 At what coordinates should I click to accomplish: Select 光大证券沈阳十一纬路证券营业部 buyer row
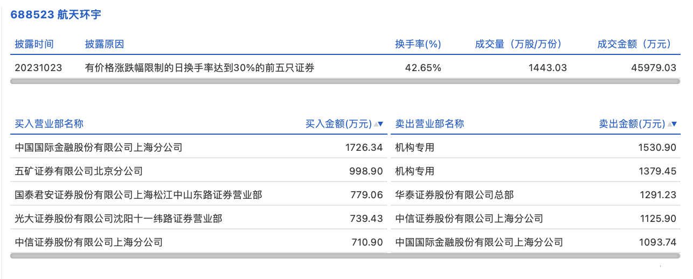click(x=118, y=219)
